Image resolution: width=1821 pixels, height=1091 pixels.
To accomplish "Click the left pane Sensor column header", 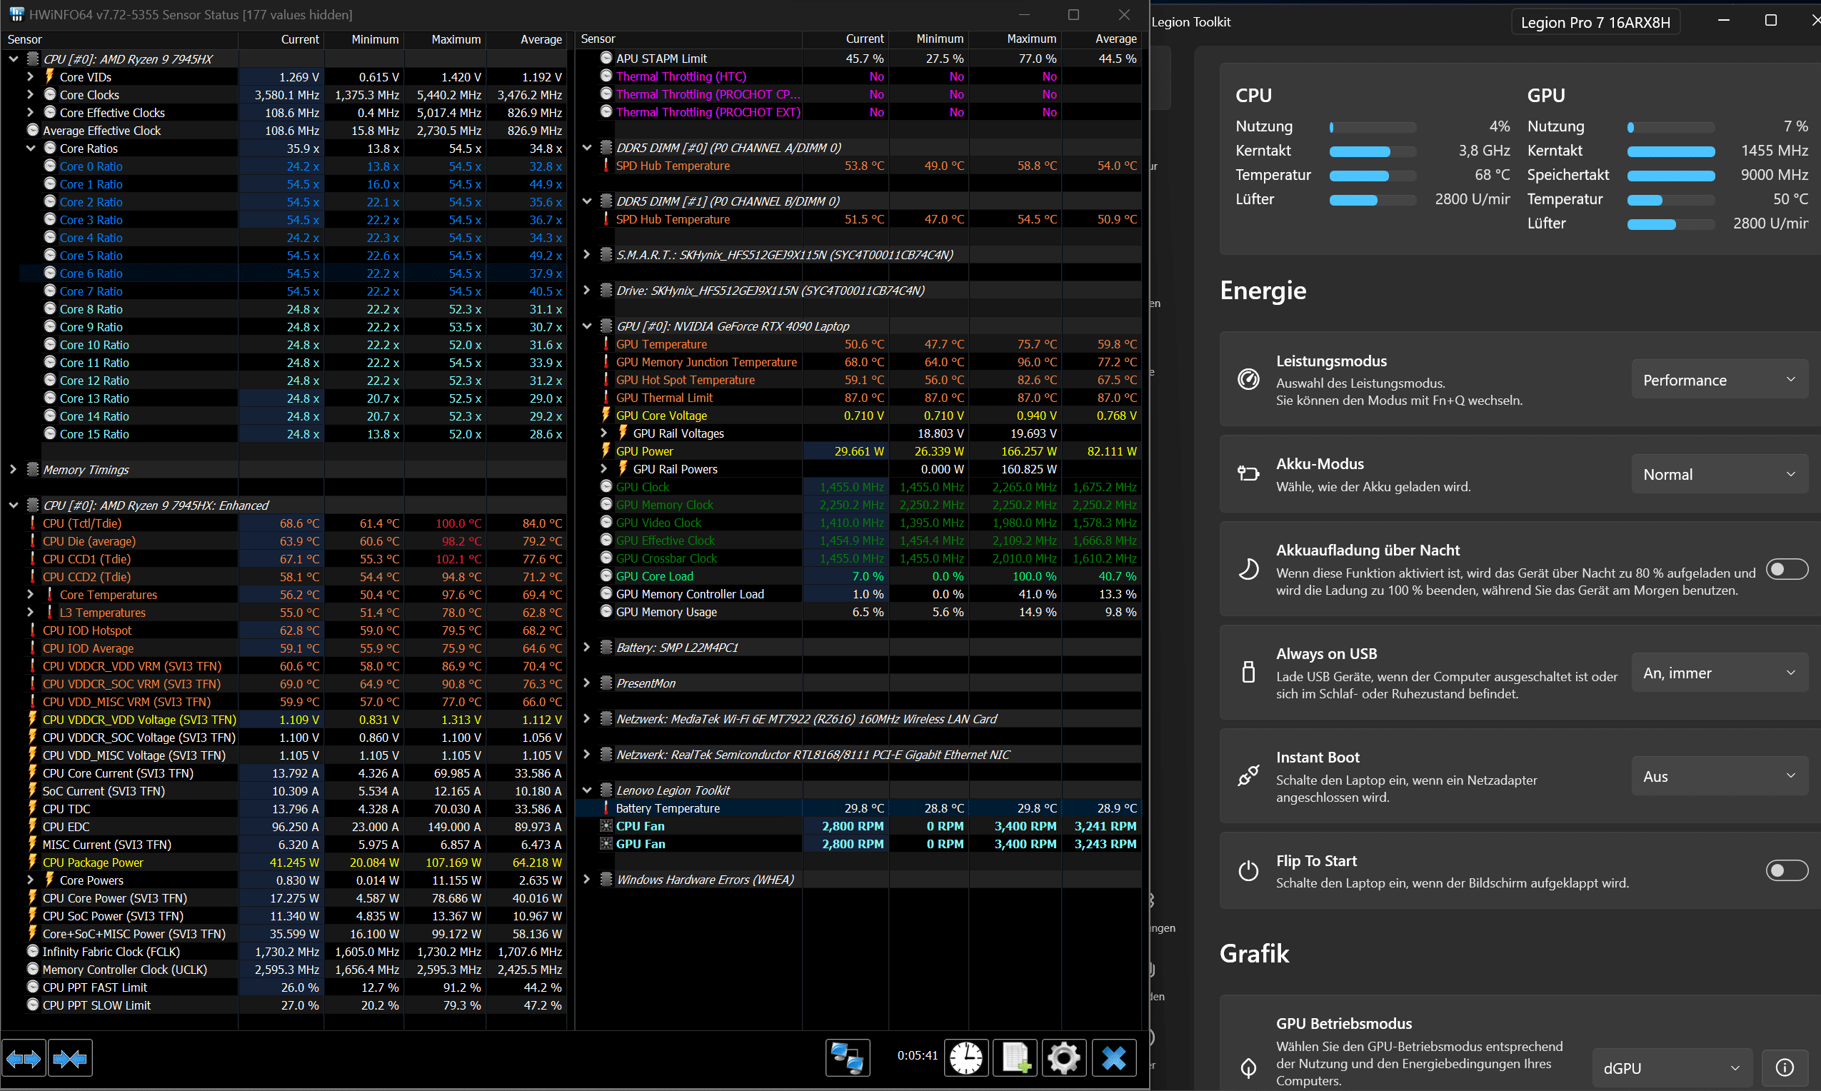I will [121, 39].
